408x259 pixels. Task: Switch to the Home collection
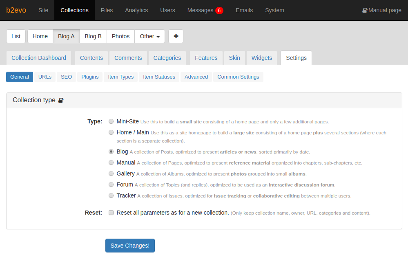tap(40, 36)
